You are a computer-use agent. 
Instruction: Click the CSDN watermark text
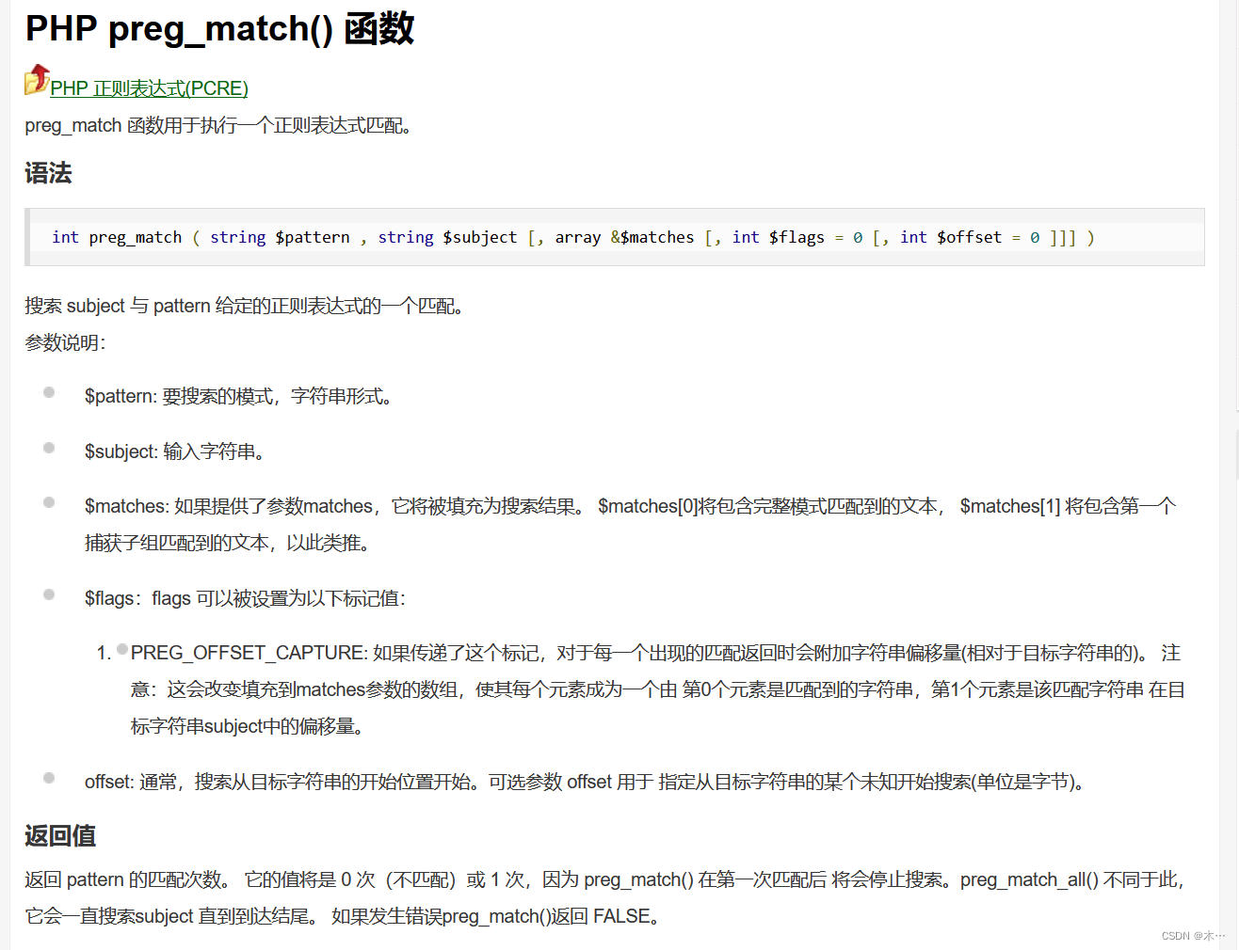[1194, 934]
